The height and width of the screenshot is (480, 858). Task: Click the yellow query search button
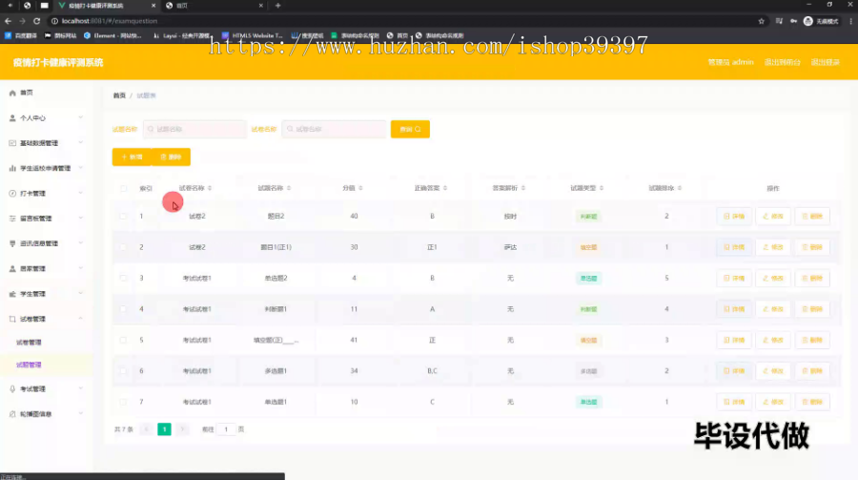pos(410,130)
